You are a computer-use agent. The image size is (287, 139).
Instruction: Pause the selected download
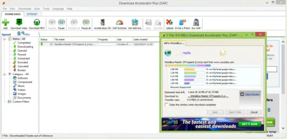pos(62,22)
